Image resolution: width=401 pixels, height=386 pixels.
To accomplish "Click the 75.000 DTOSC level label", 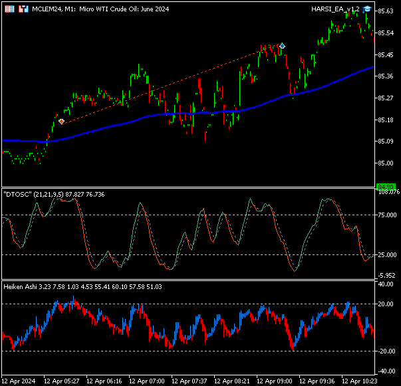I will (x=387, y=215).
